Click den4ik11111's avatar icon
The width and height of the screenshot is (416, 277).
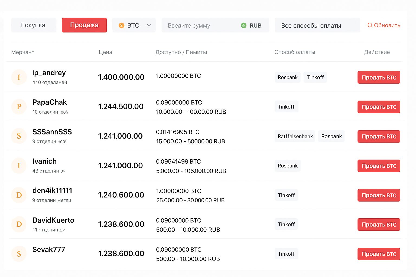coord(19,195)
